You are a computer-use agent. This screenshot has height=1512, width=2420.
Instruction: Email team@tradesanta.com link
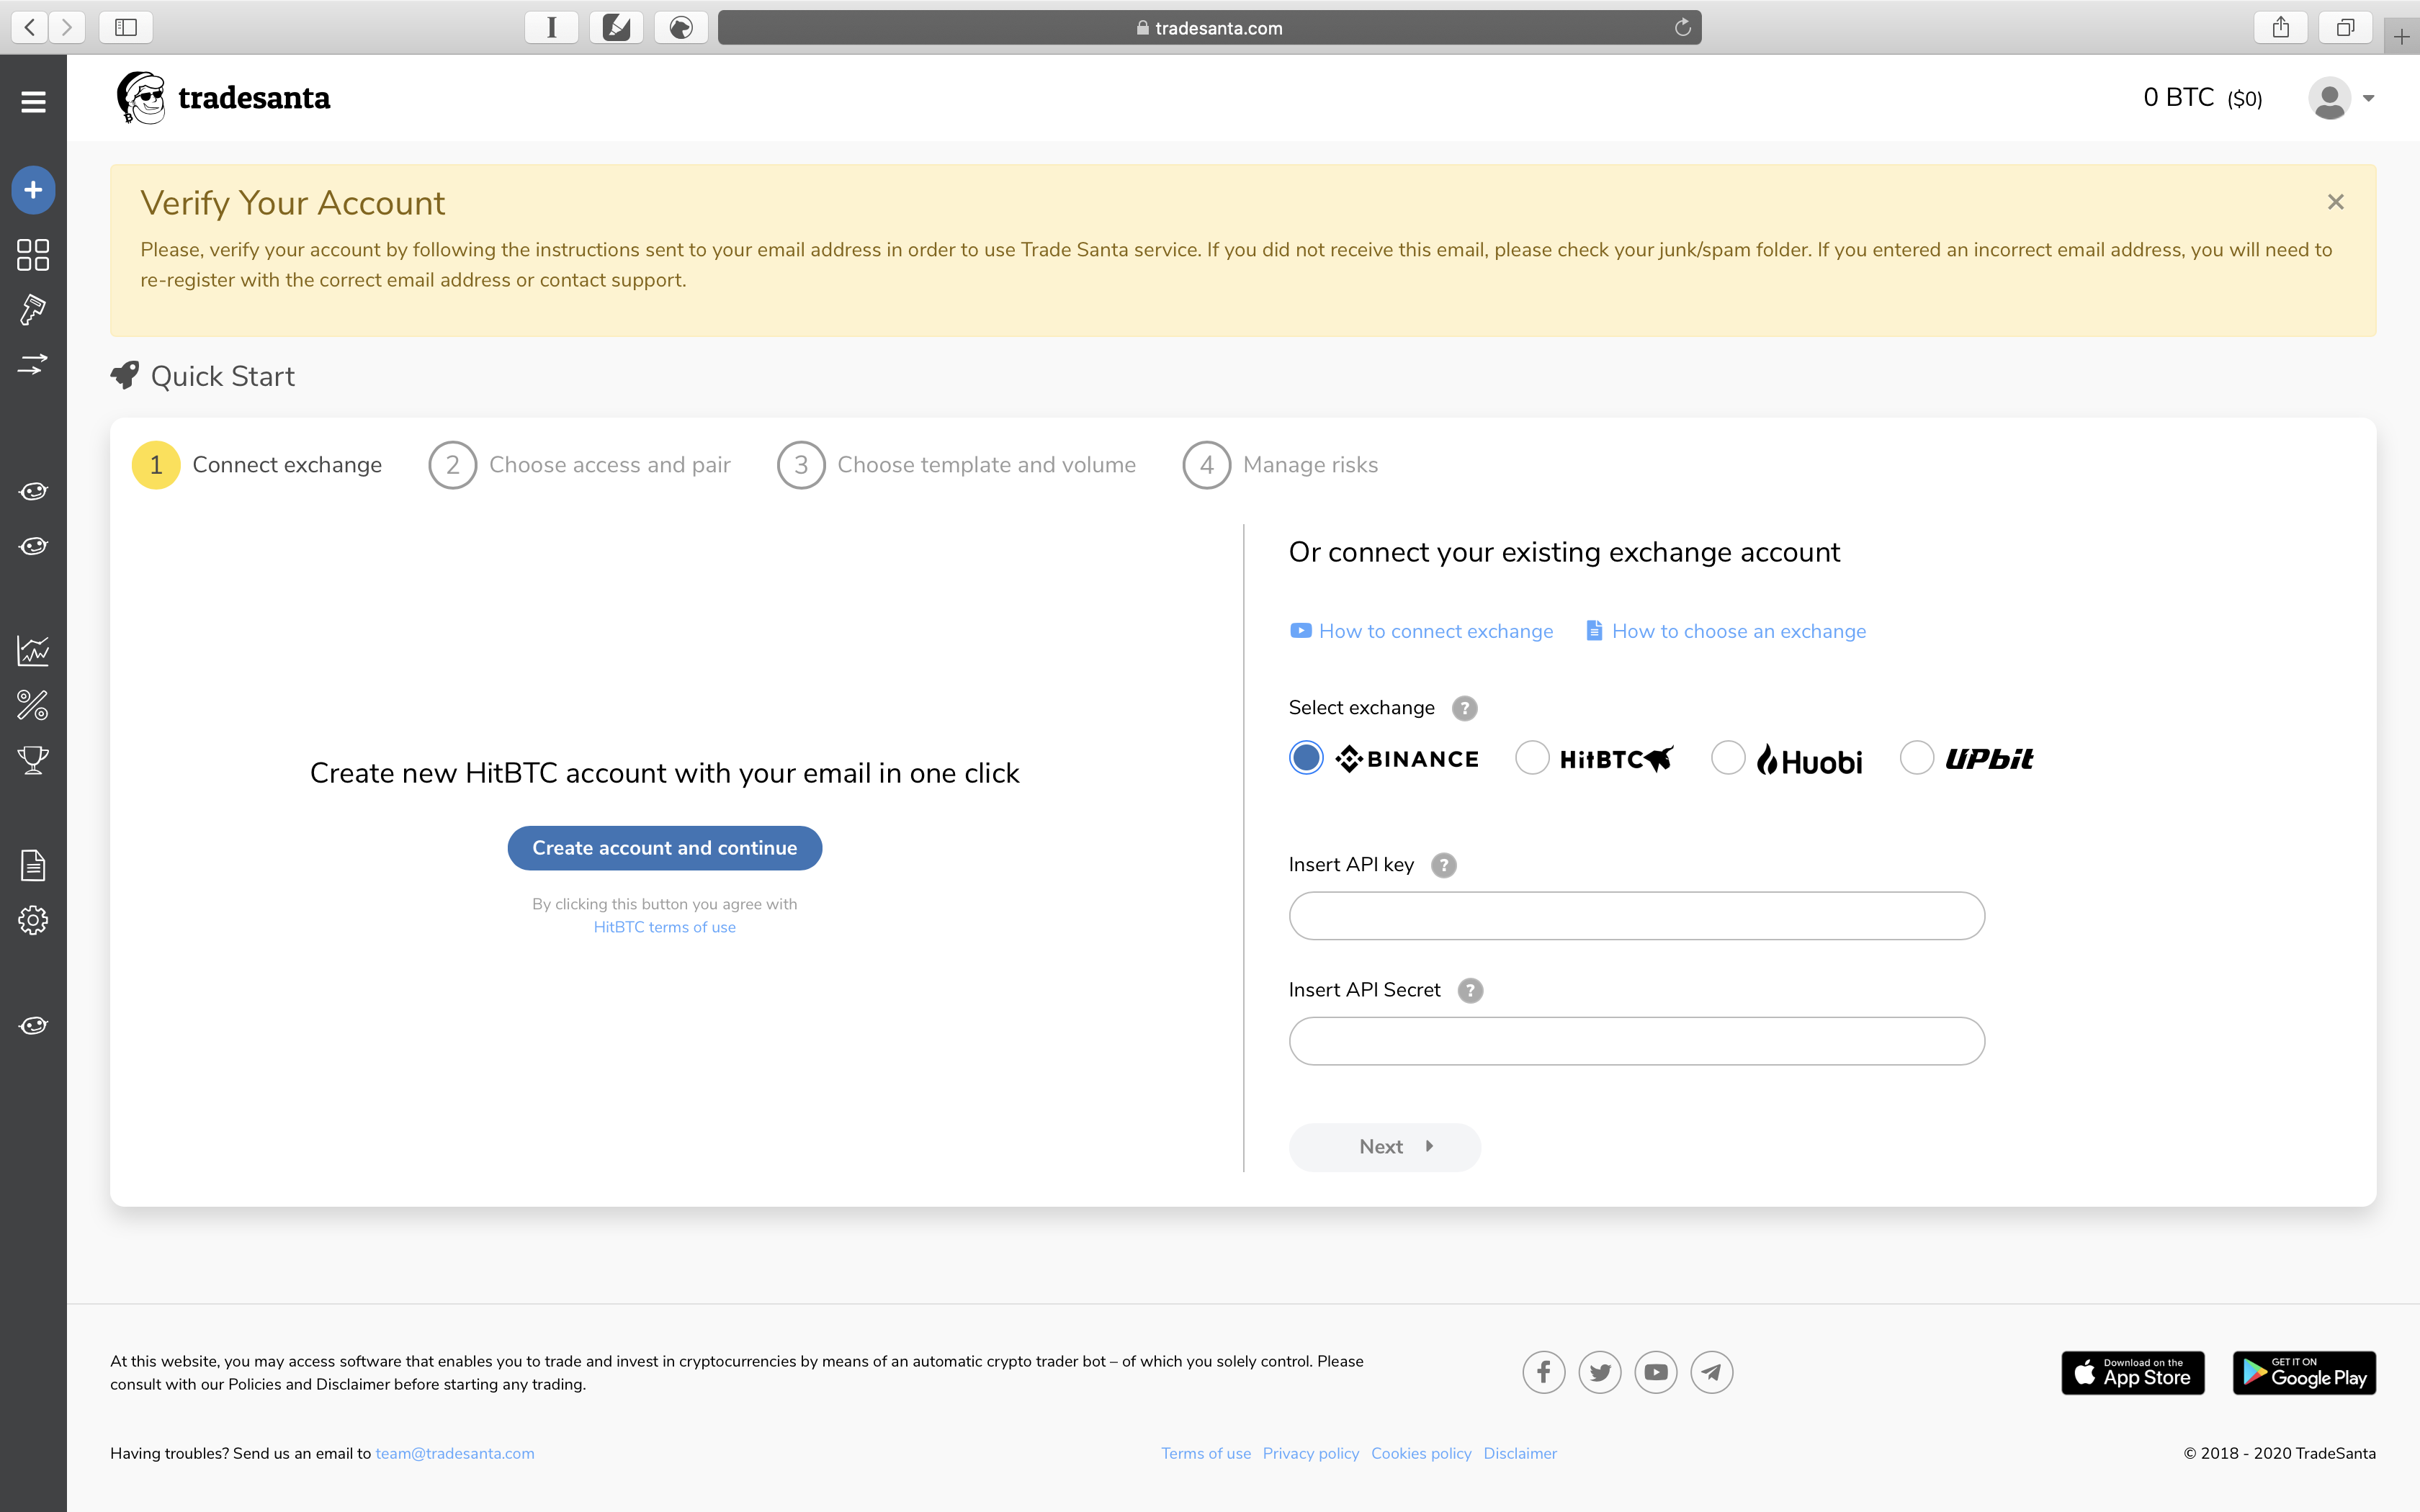click(x=455, y=1453)
